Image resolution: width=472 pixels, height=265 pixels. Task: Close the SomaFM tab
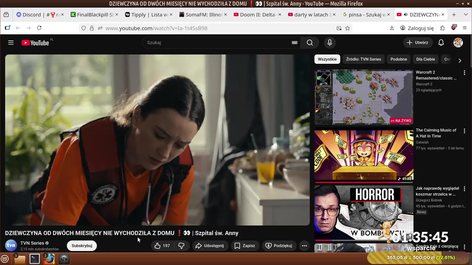[225, 15]
